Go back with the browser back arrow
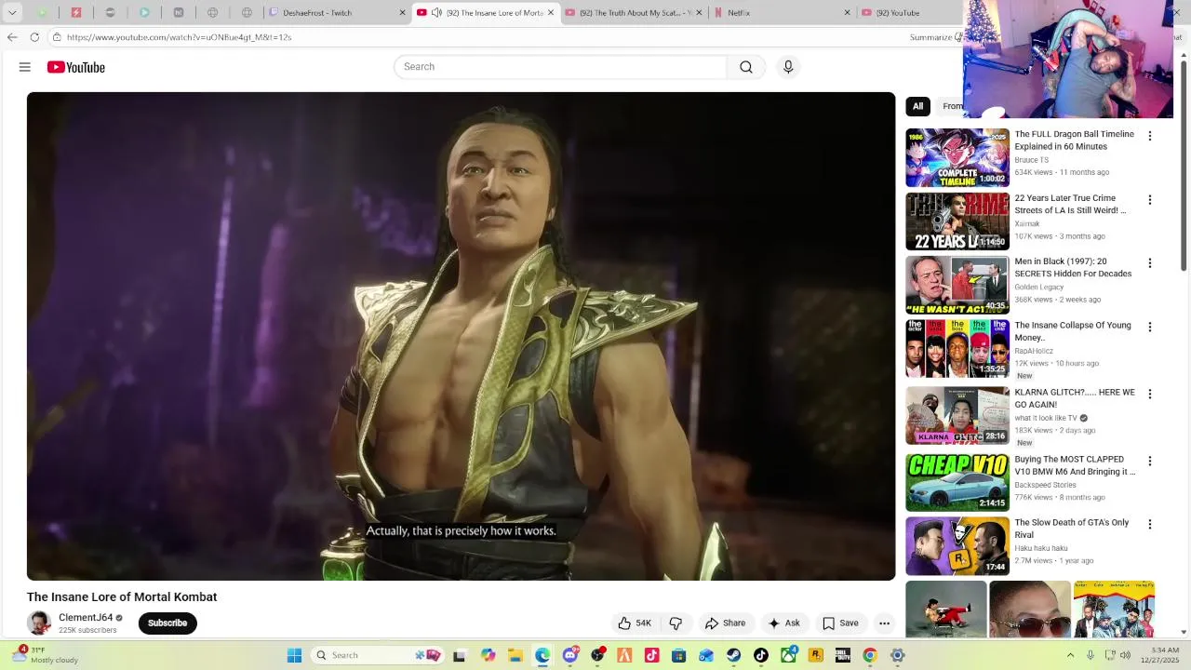This screenshot has width=1191, height=670. (x=12, y=37)
